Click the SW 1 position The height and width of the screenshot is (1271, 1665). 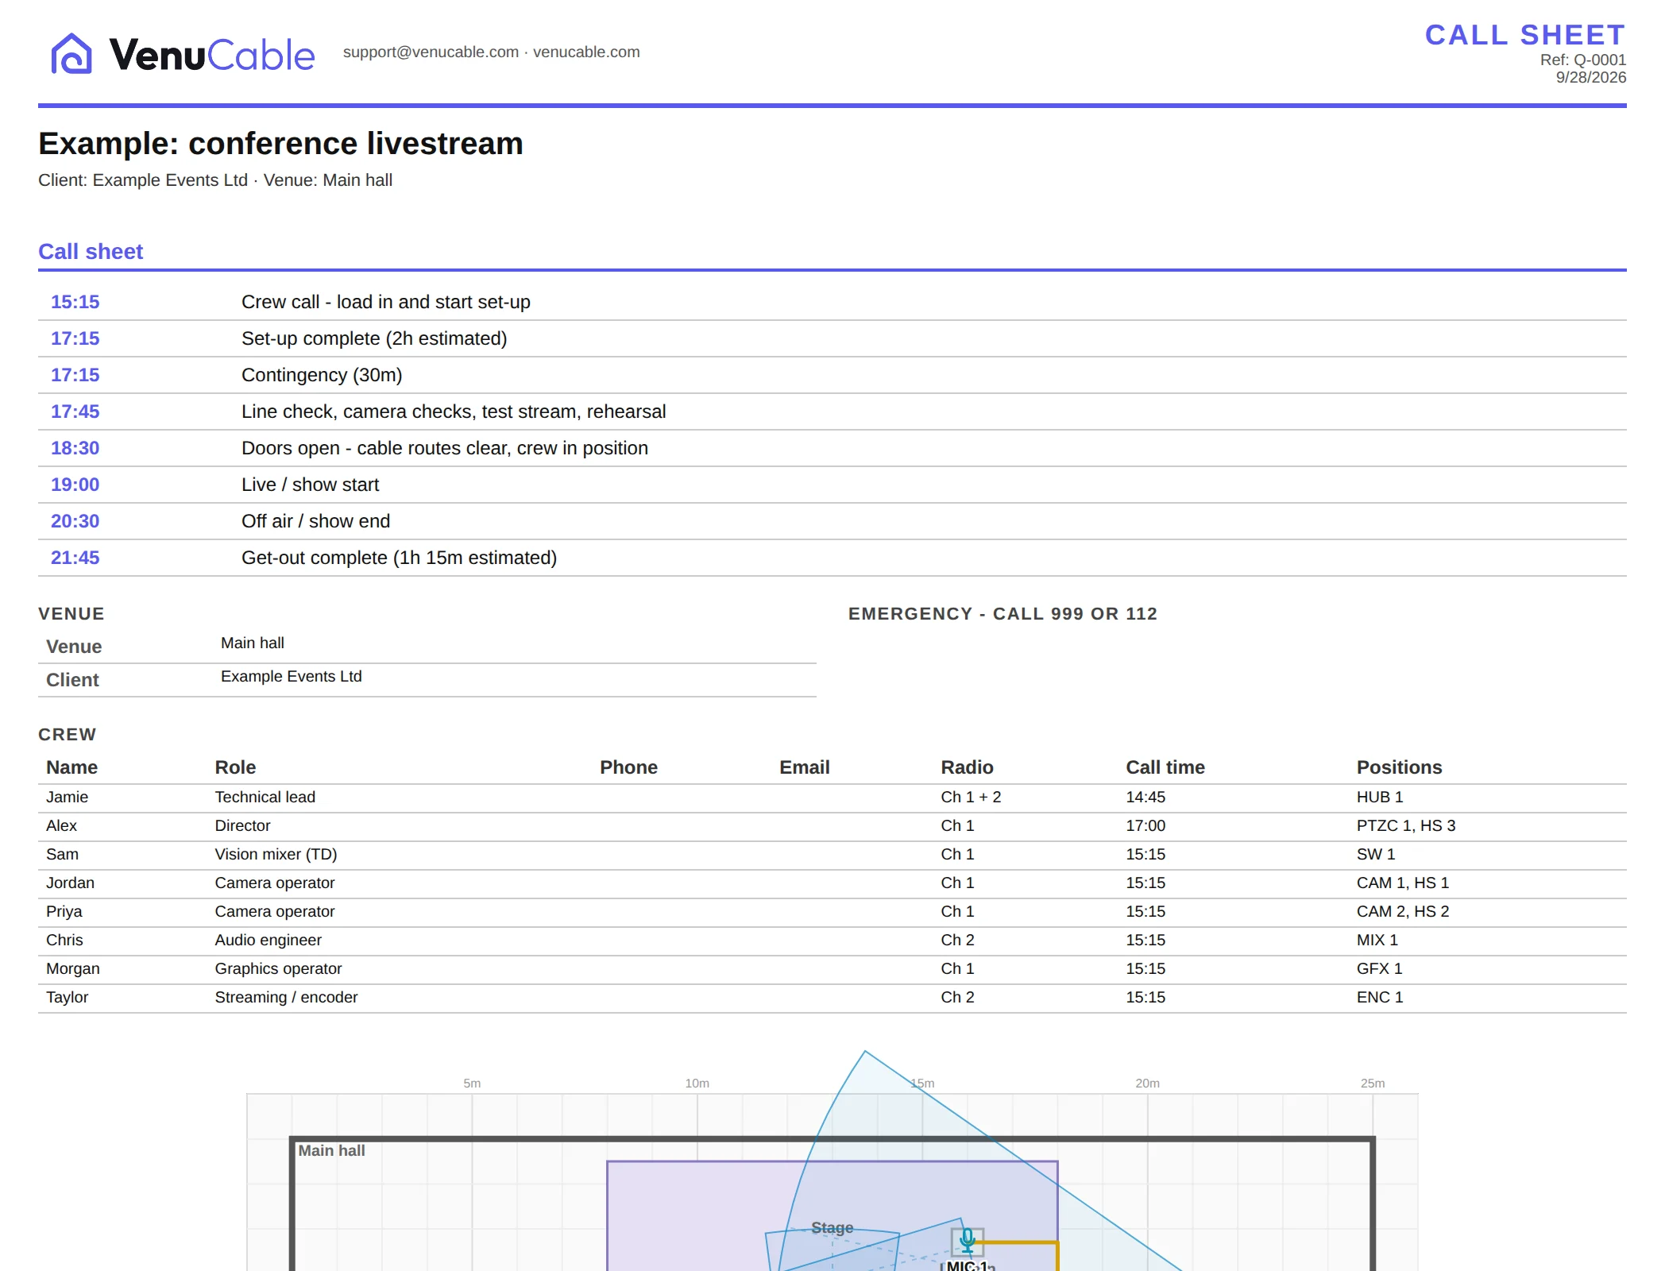[x=1376, y=854]
